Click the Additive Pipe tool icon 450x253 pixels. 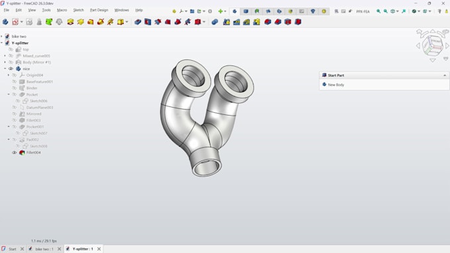(x=101, y=22)
